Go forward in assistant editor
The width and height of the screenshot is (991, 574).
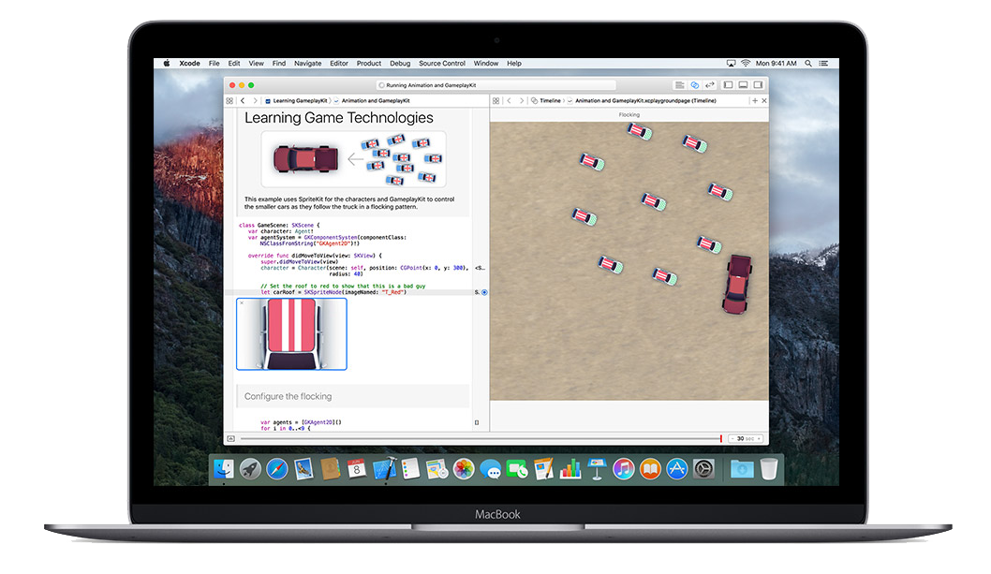522,100
